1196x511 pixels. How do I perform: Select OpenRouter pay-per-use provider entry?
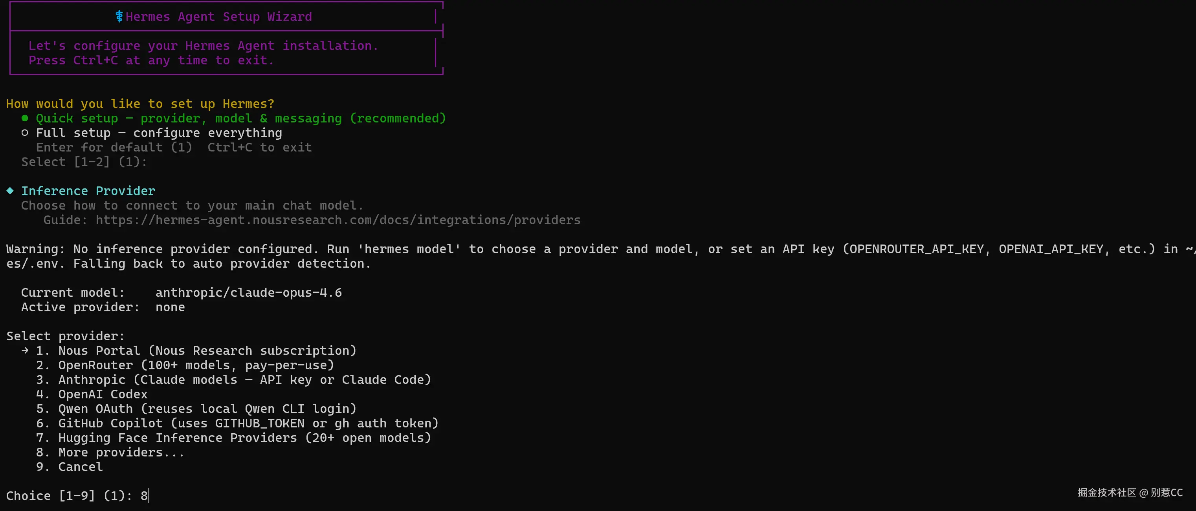click(185, 365)
